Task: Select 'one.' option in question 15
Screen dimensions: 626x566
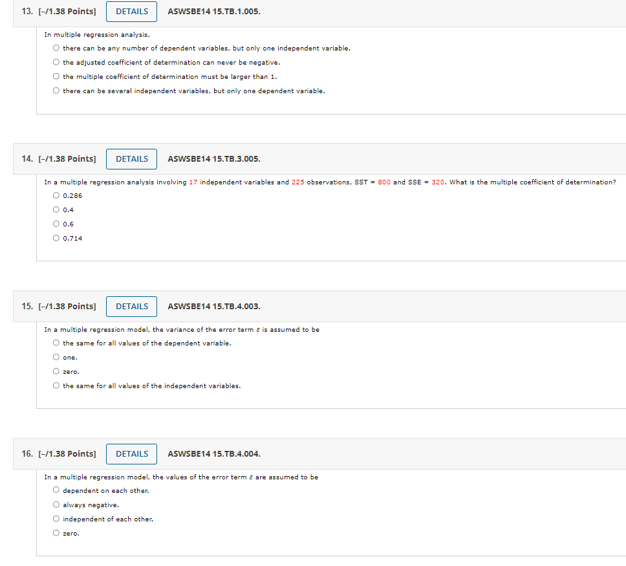Action: point(56,357)
